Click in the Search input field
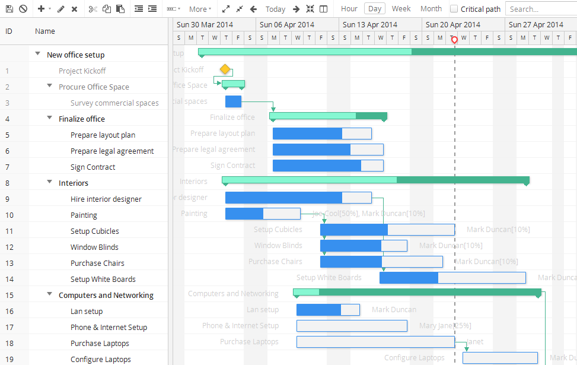577x365 pixels. click(541, 9)
